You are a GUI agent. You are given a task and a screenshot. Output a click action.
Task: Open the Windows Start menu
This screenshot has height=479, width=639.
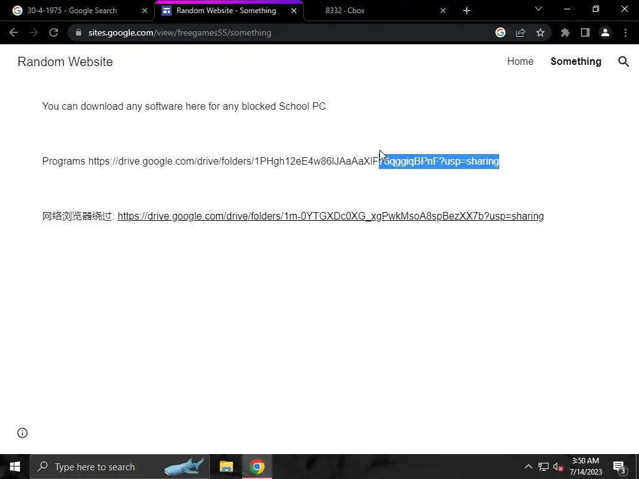15,467
